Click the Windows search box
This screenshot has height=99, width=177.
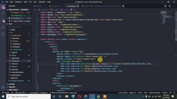click(28, 97)
